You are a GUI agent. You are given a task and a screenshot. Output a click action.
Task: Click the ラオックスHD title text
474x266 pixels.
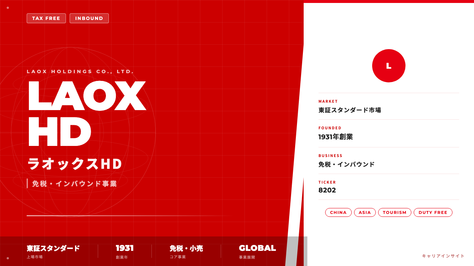[x=74, y=164]
